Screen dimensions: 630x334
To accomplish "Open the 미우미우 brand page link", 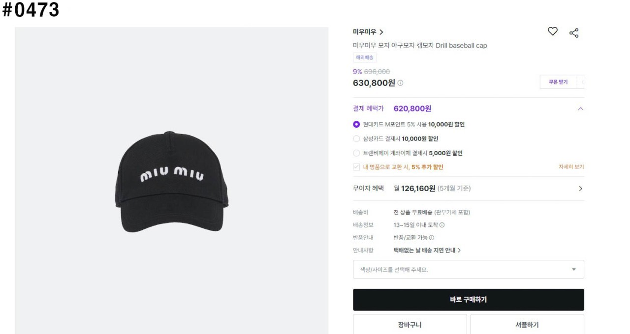I will (x=368, y=32).
